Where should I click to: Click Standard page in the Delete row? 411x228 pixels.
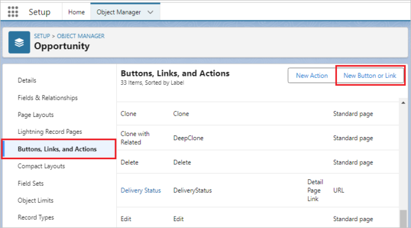[x=353, y=162]
